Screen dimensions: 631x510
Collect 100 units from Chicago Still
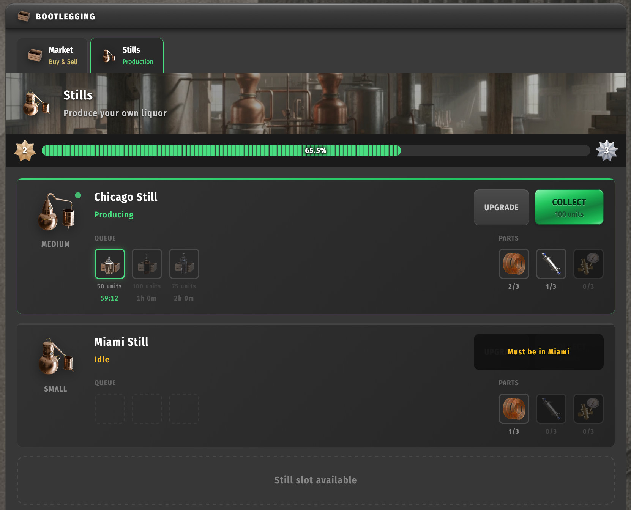pyautogui.click(x=569, y=207)
